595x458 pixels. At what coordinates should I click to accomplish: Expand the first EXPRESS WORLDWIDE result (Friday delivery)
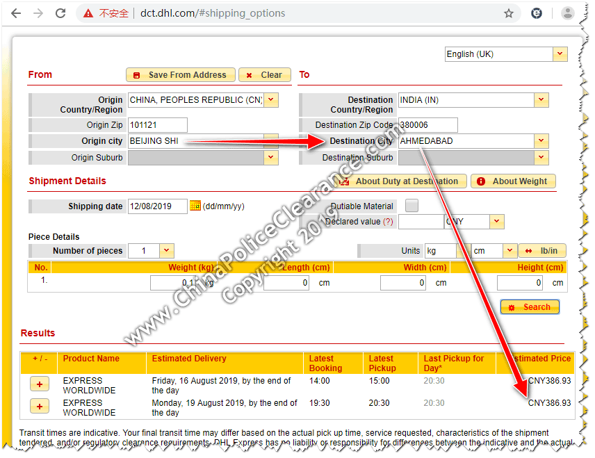(40, 384)
